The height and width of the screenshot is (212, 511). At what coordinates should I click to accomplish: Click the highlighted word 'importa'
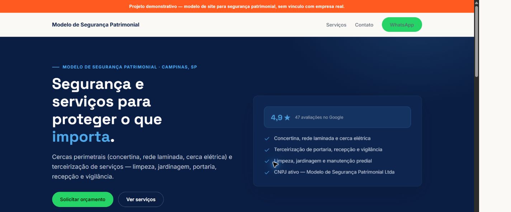click(x=81, y=137)
